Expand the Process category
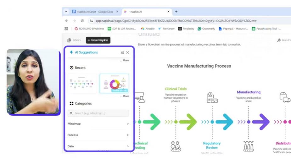 point(98,135)
